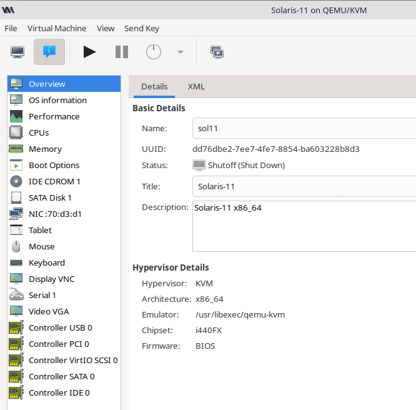Click the Memory module icon
The image size is (416, 410).
coord(16,149)
